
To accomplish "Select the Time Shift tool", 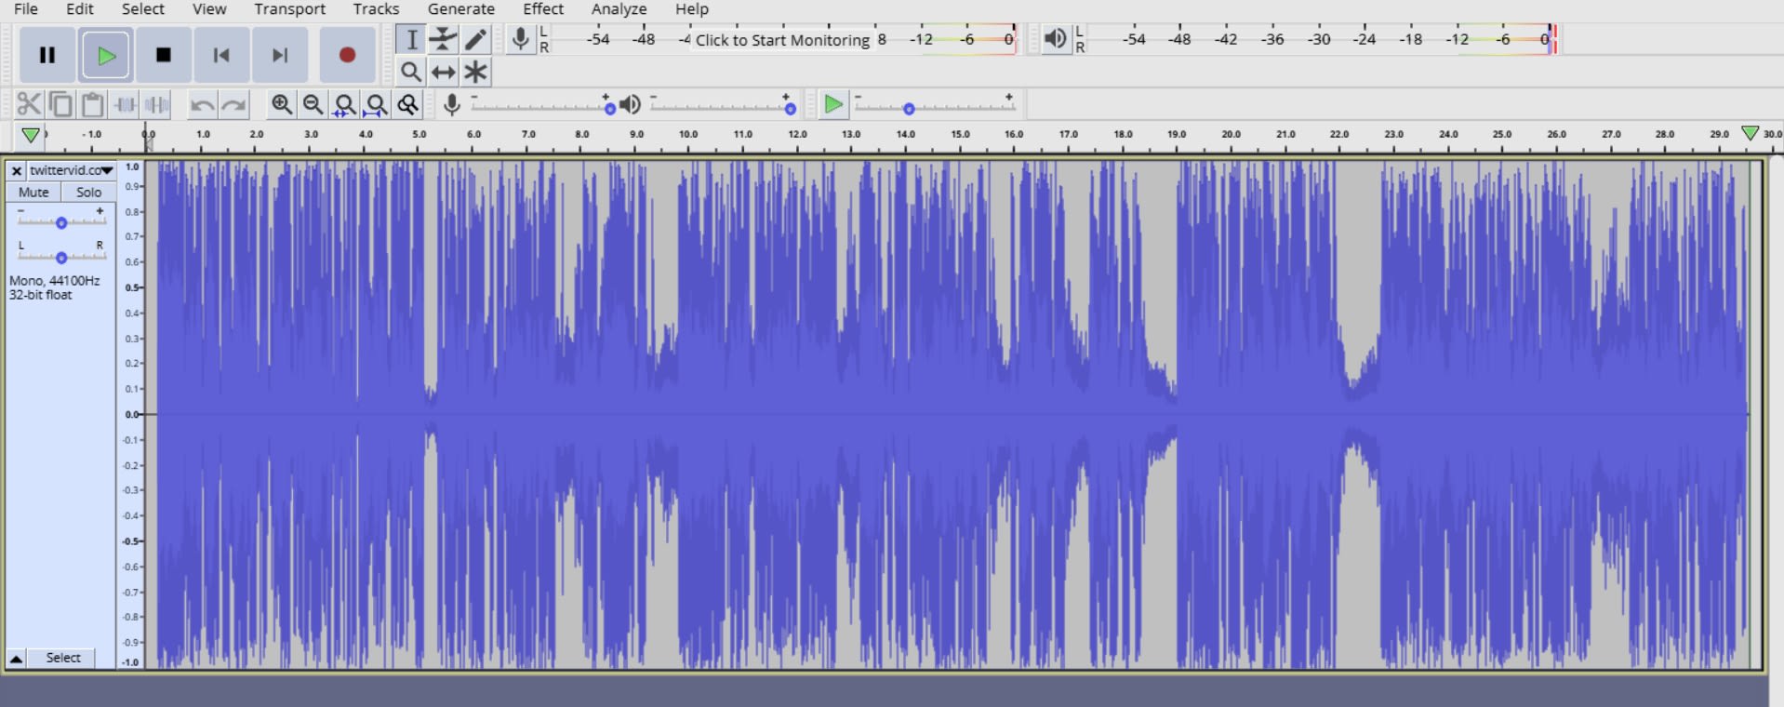I will (x=444, y=72).
